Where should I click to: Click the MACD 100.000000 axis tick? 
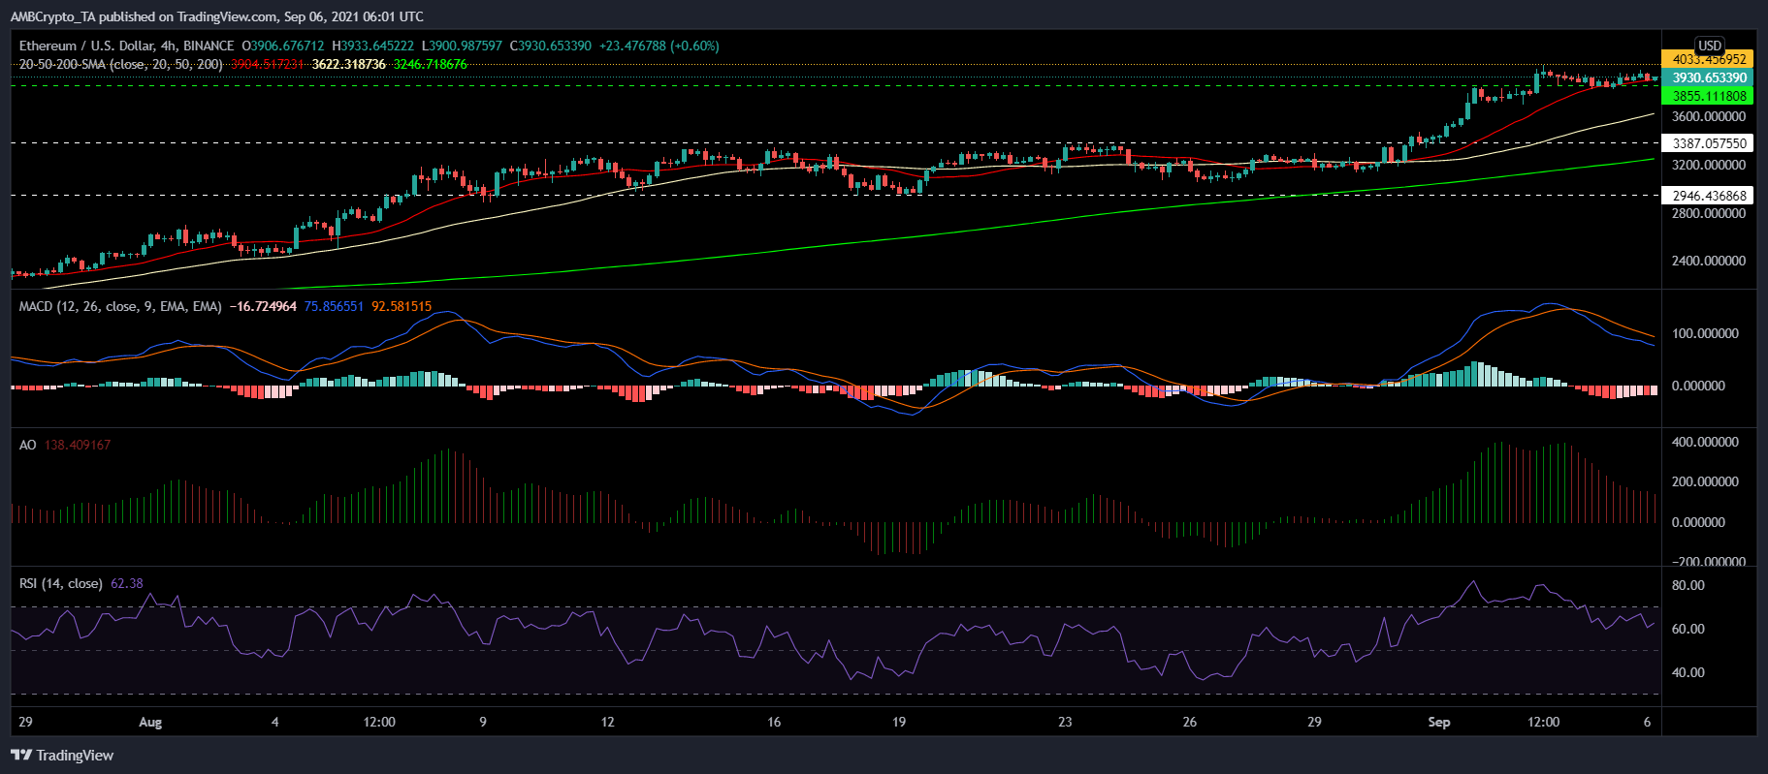pos(1705,333)
